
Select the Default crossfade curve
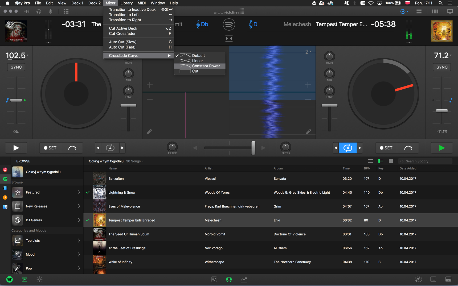point(200,56)
